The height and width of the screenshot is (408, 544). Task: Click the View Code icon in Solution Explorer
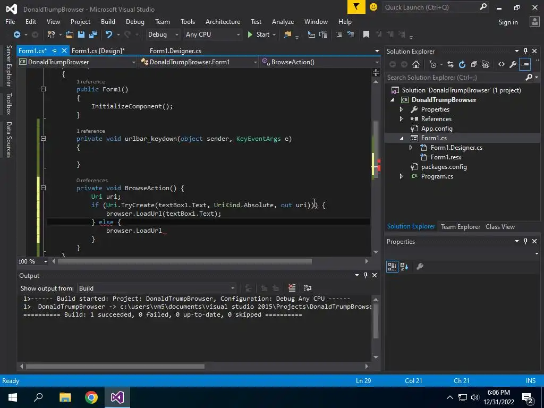[501, 64]
